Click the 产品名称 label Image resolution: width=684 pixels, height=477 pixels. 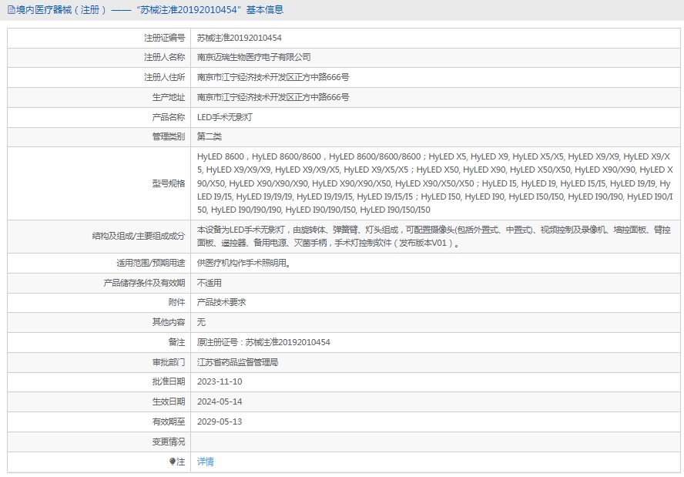(169, 117)
